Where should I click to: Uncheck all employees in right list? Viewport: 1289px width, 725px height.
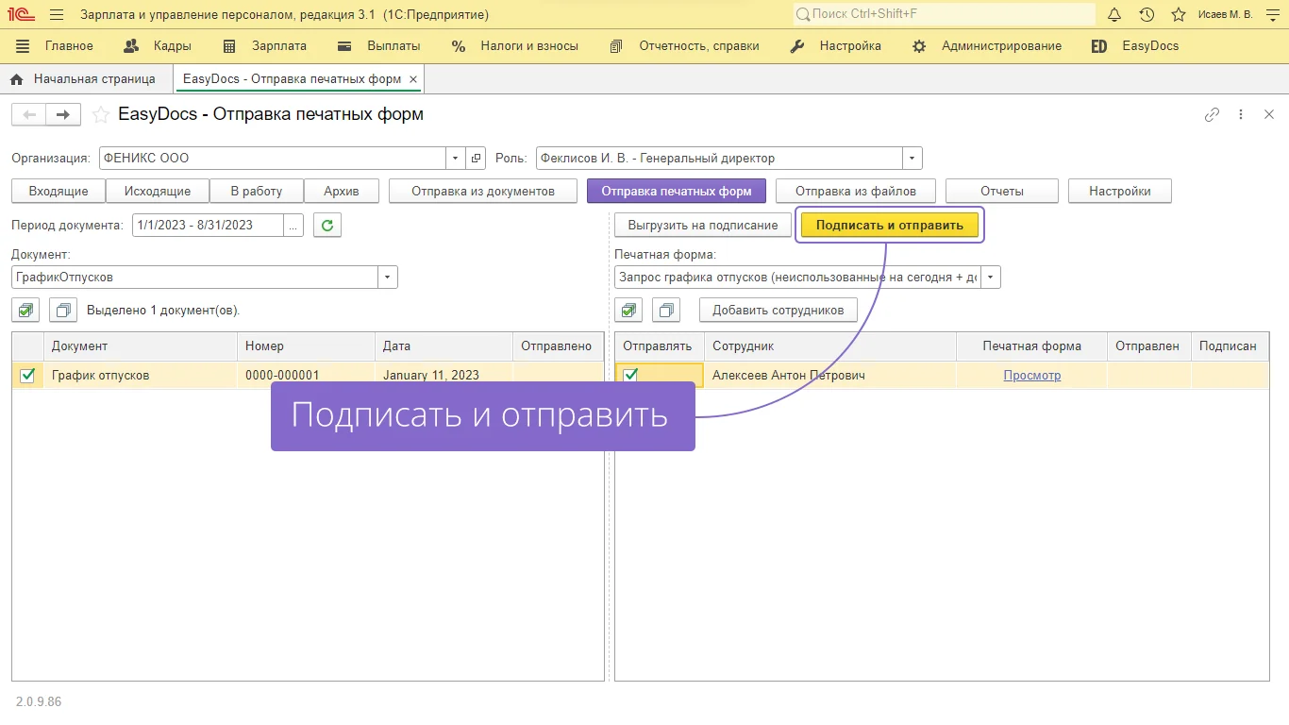666,310
